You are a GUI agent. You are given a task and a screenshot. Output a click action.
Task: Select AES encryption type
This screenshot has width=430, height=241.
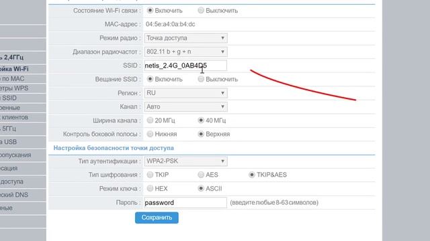click(201, 175)
